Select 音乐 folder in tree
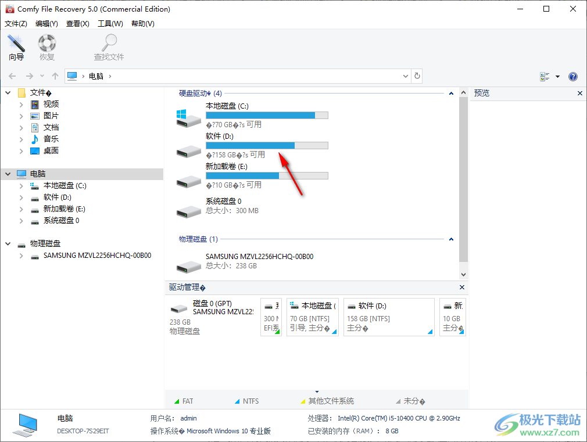The image size is (587, 442). [x=51, y=139]
